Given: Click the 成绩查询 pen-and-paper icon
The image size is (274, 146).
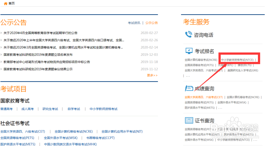Looking at the screenshot, I should tap(189, 88).
